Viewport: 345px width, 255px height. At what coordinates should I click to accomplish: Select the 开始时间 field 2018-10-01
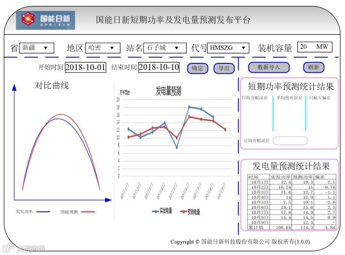(x=85, y=67)
